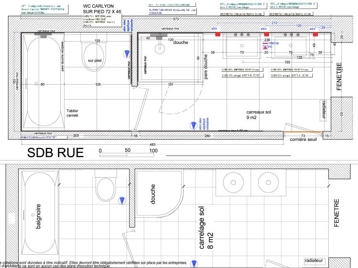
Task: Click the round shower drain in douche tray
Action: pos(160,48)
